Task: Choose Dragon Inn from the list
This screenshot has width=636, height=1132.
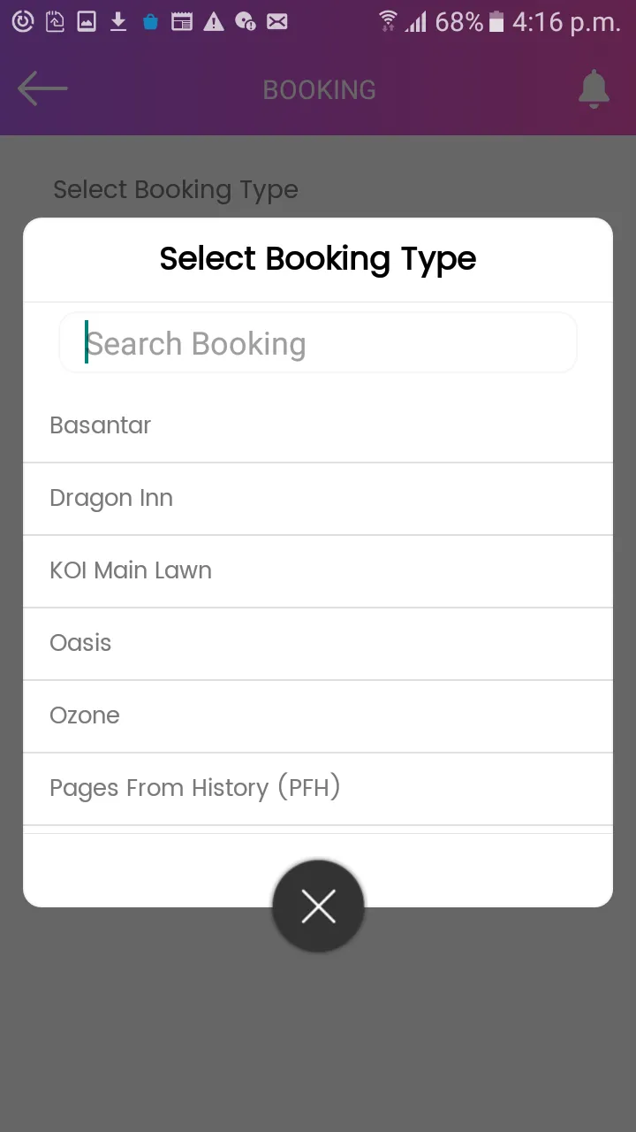Action: click(318, 498)
